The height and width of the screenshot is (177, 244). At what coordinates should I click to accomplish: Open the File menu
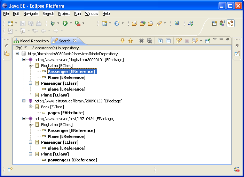[6, 14]
